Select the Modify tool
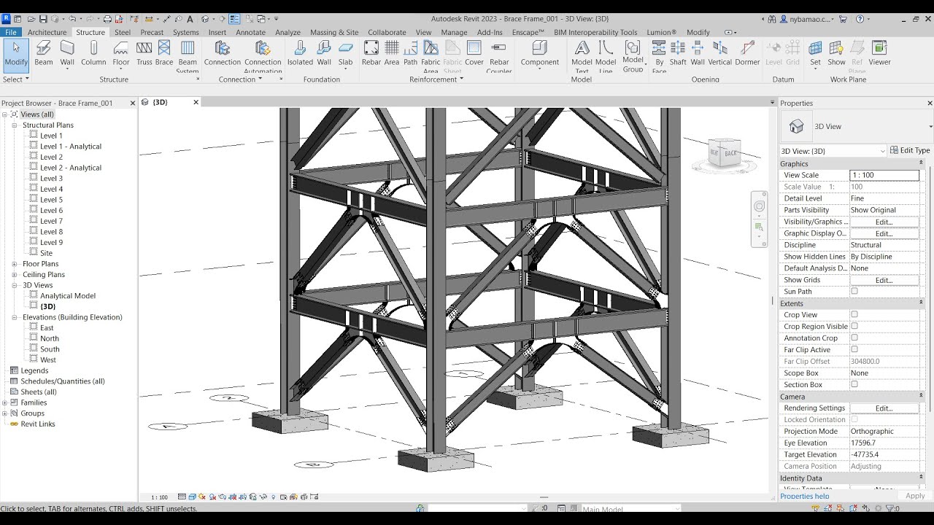The width and height of the screenshot is (934, 525). (x=16, y=54)
